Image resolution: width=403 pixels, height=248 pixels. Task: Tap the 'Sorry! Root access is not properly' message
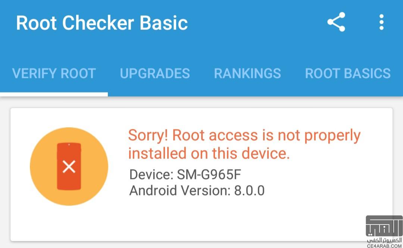pyautogui.click(x=244, y=136)
